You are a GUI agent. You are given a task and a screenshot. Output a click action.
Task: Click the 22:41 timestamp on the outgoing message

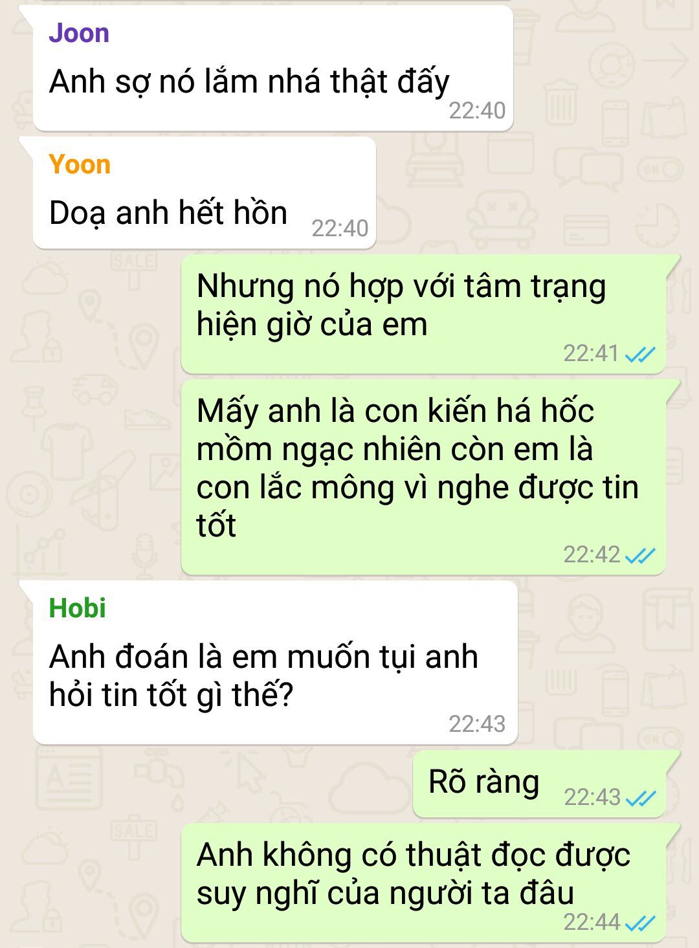pos(592,353)
